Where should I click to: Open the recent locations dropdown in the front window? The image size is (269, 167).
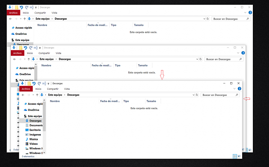pyautogui.click(x=33, y=95)
